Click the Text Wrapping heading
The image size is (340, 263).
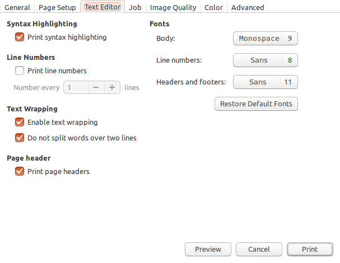32,109
